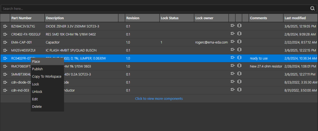Choose Publish from the context menu
Screen dimensions: 318x131
(x=38, y=69)
